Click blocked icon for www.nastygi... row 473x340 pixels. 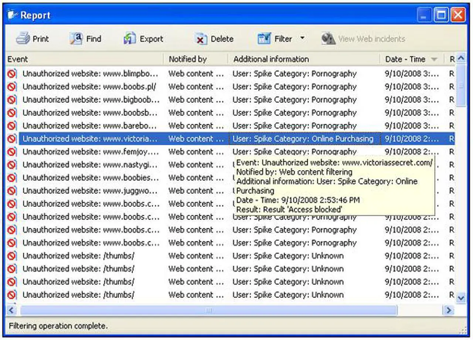coord(12,165)
